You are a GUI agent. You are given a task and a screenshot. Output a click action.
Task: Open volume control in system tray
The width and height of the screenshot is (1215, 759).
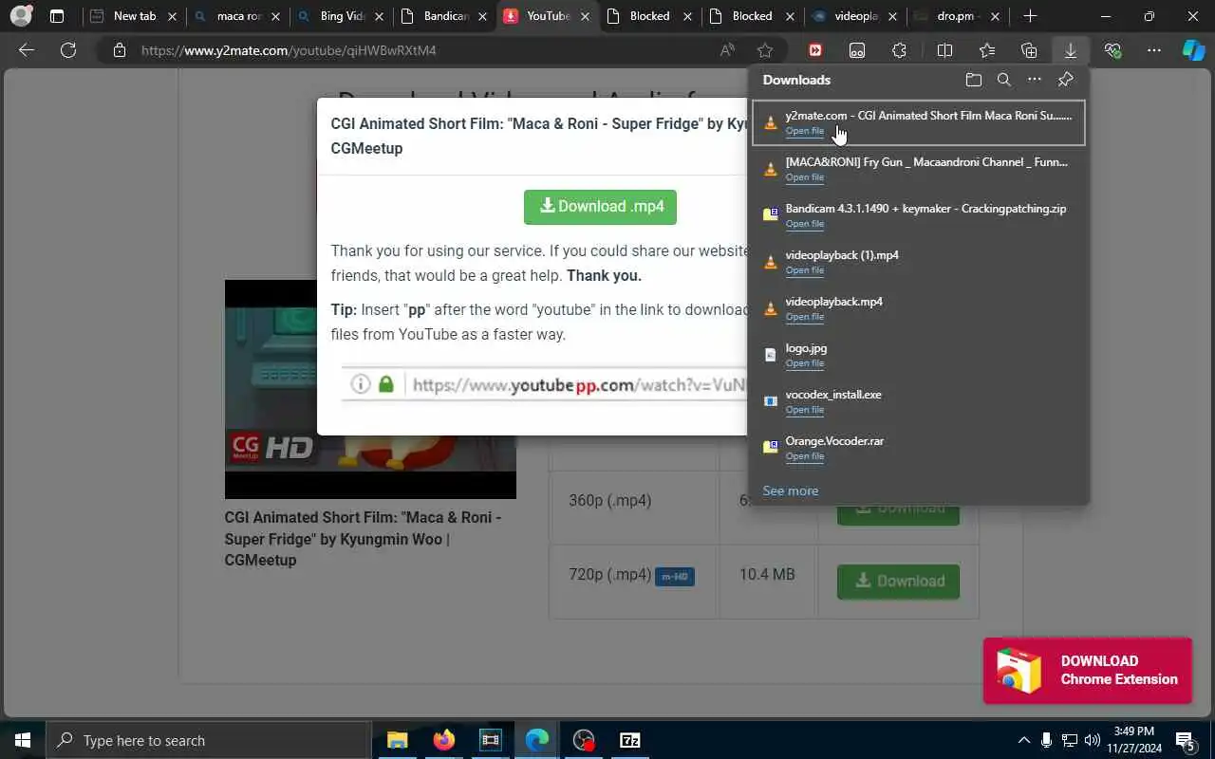pyautogui.click(x=1093, y=740)
